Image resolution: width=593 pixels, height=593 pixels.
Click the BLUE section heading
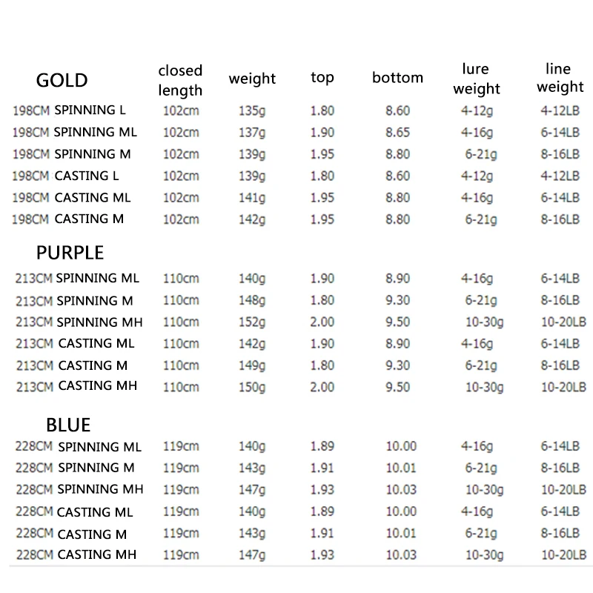coord(68,425)
